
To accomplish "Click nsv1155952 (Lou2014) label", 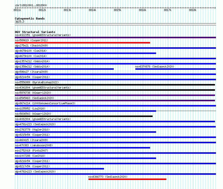I will point(30,108).
